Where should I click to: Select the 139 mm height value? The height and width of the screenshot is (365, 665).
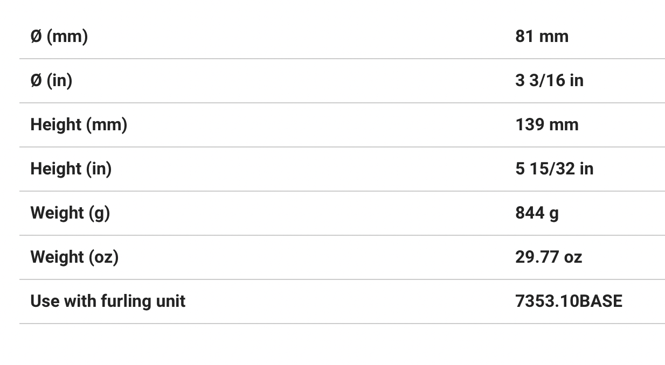[546, 125]
